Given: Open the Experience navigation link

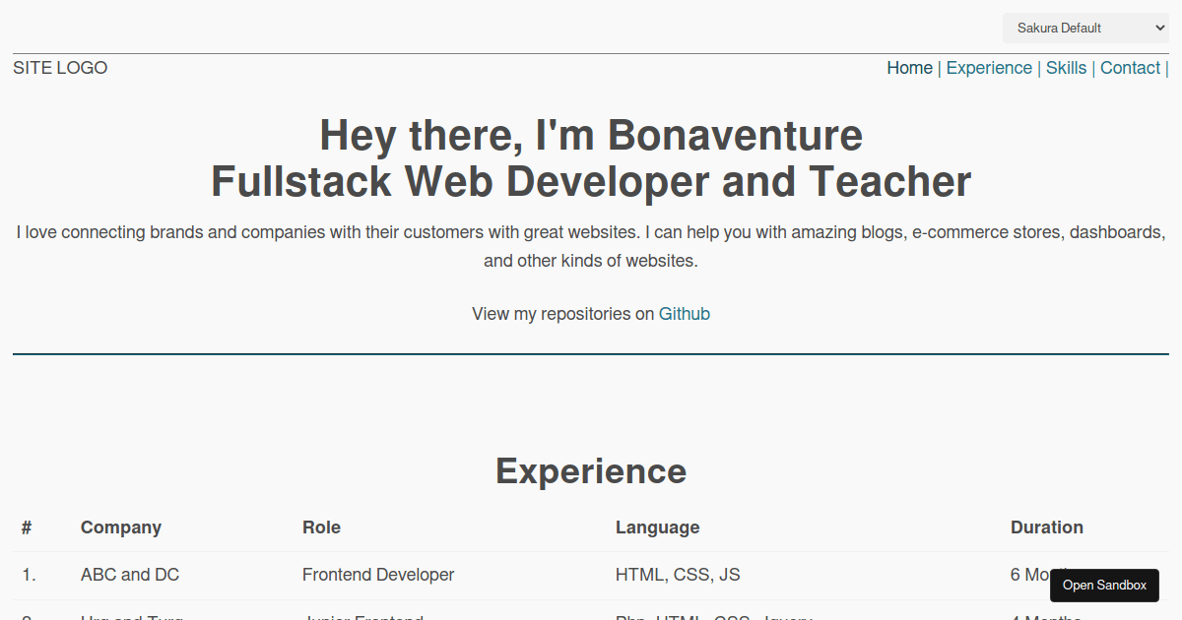Looking at the screenshot, I should (989, 68).
